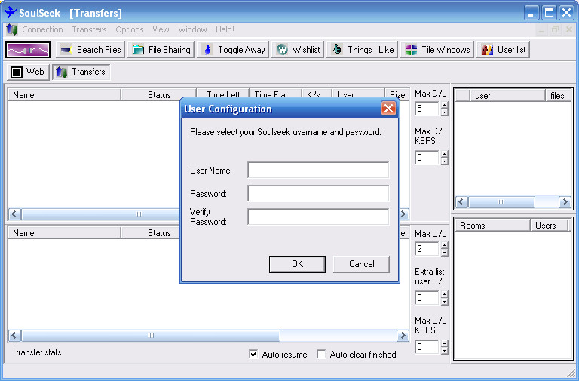Click the User Name input field
This screenshot has height=381, width=579.
pyautogui.click(x=318, y=170)
